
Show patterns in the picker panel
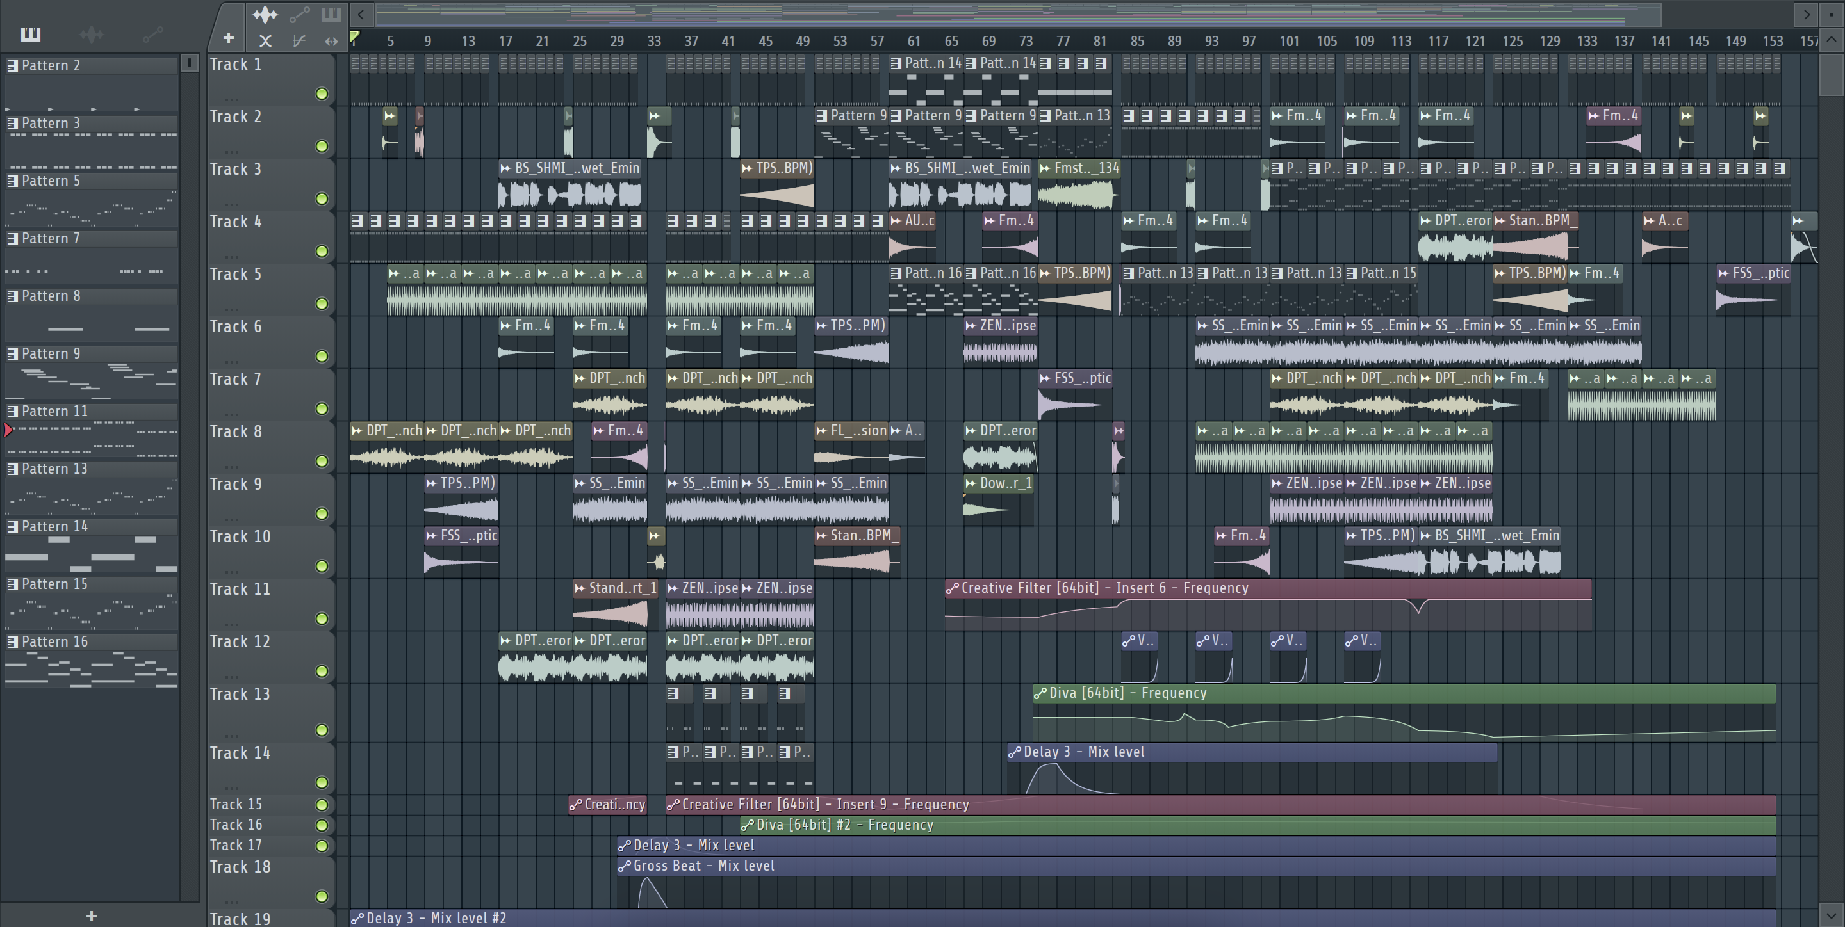pyautogui.click(x=31, y=34)
